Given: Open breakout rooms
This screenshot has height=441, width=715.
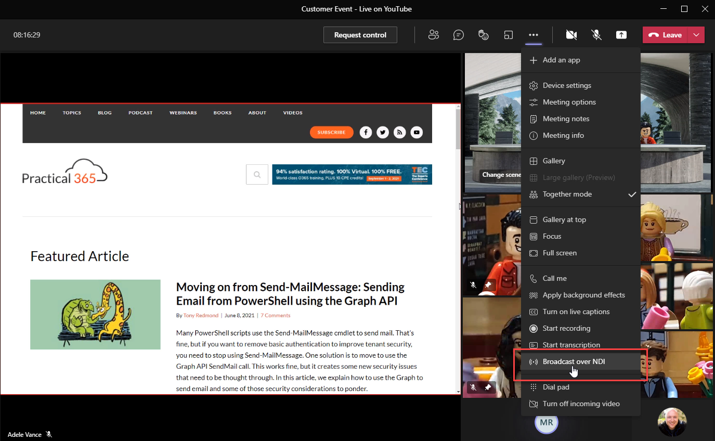Looking at the screenshot, I should pyautogui.click(x=508, y=35).
